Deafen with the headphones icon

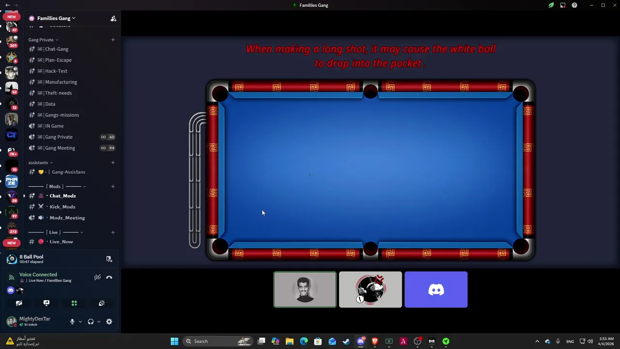[x=91, y=321]
